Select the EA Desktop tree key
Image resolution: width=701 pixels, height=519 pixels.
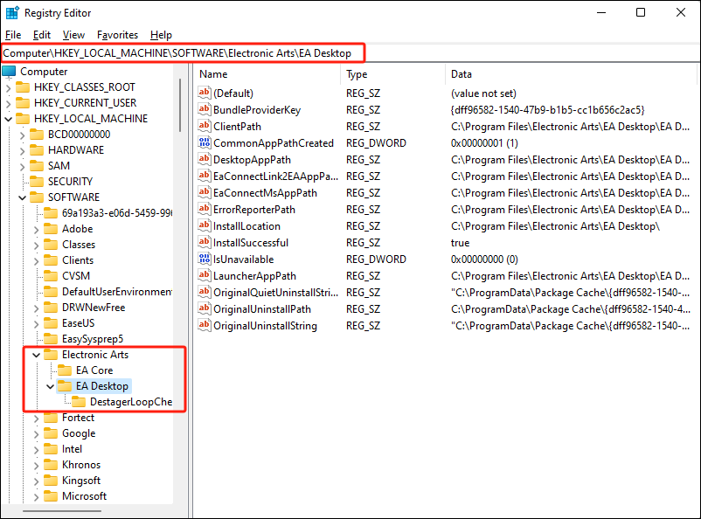(102, 386)
